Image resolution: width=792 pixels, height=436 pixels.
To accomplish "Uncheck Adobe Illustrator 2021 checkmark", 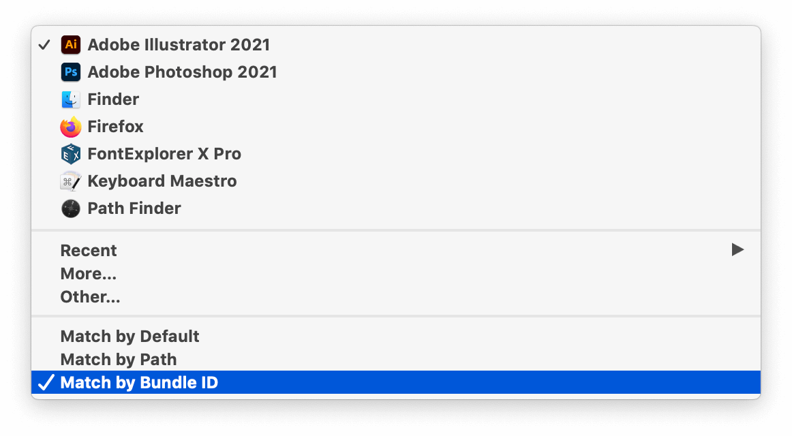I will (x=44, y=45).
